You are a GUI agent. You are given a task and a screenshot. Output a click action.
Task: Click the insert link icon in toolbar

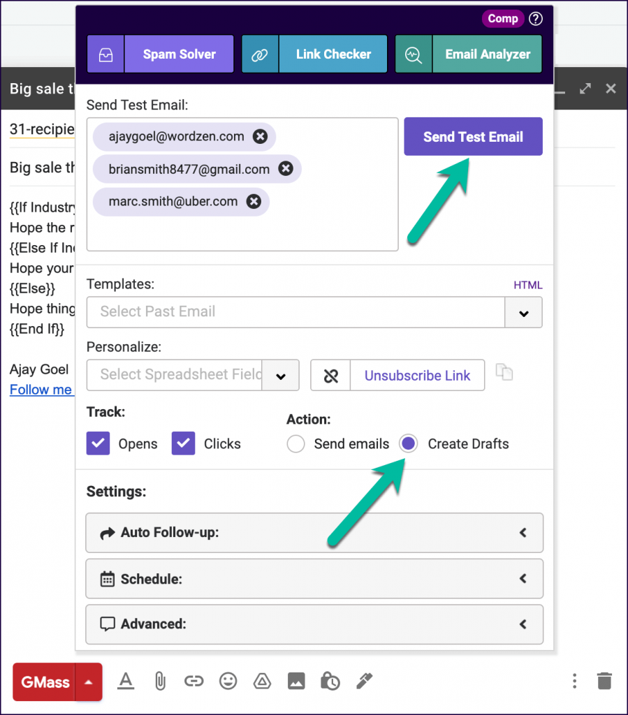coord(193,681)
